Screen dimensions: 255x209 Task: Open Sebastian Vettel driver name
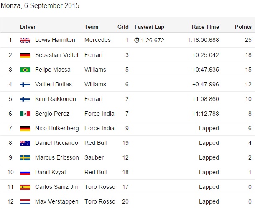click(x=56, y=55)
